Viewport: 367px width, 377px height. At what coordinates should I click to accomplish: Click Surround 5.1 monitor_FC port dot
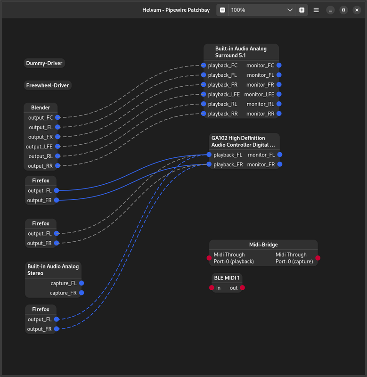pyautogui.click(x=279, y=65)
